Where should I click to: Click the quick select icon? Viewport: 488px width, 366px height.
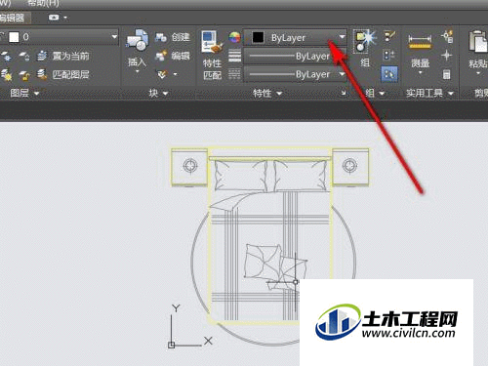[x=447, y=36]
